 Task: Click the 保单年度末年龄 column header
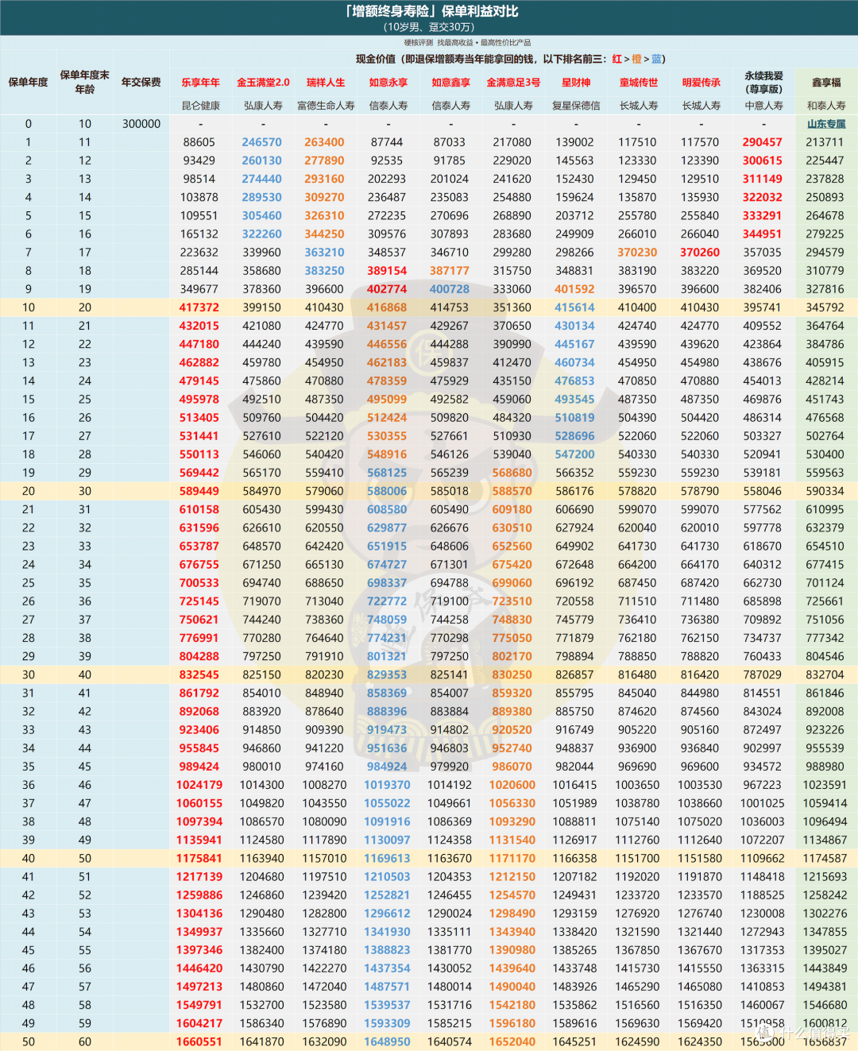coord(84,82)
